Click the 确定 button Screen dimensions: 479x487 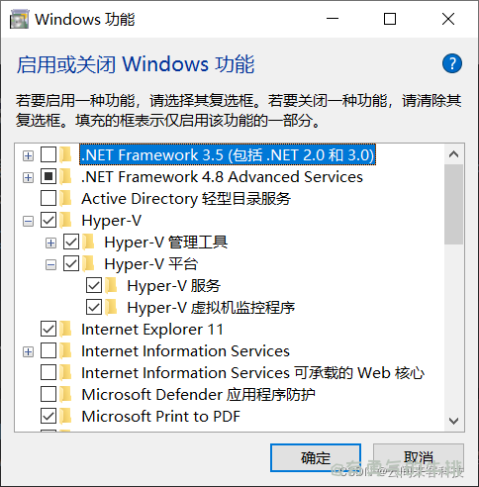[316, 457]
